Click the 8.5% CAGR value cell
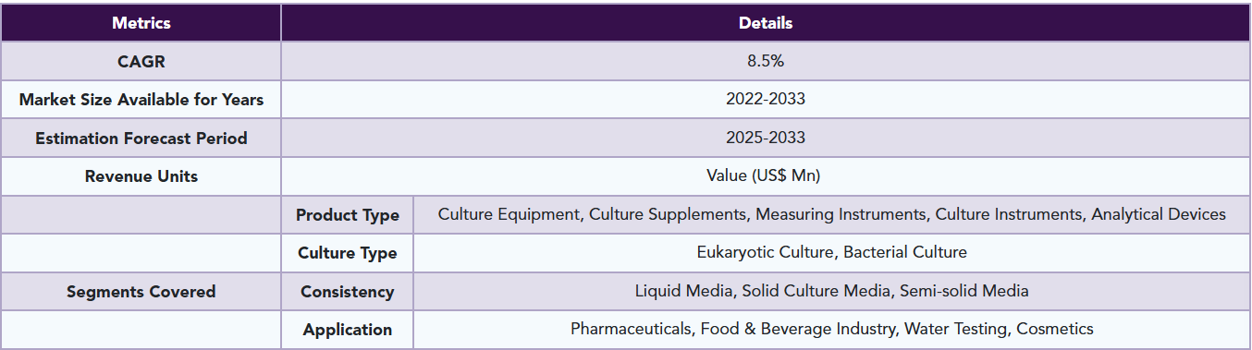 766,61
